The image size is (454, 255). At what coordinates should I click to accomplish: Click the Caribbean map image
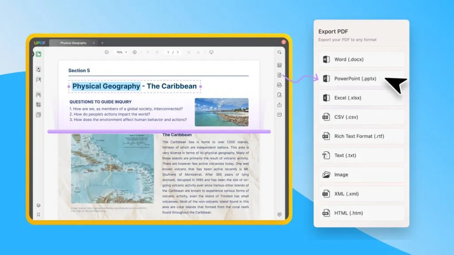112,169
